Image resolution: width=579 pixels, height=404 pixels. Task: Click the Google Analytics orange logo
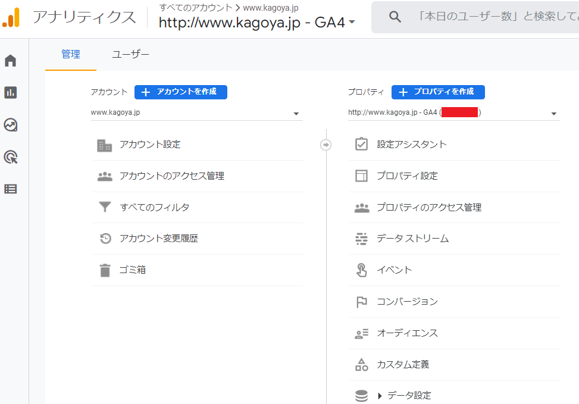(x=11, y=17)
